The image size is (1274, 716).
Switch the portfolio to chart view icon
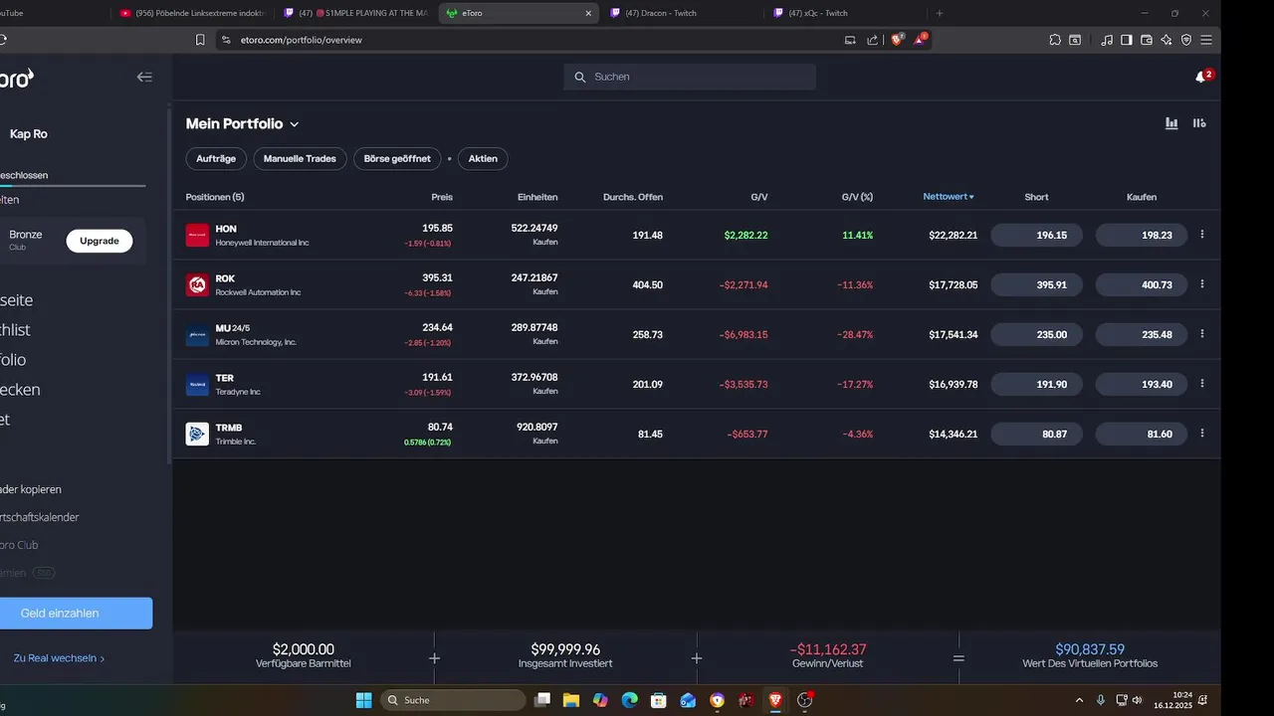pyautogui.click(x=1171, y=123)
